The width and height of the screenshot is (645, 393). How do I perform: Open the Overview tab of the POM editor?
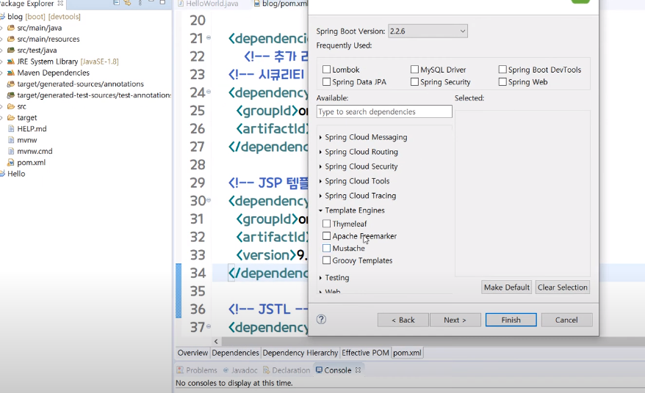point(192,353)
